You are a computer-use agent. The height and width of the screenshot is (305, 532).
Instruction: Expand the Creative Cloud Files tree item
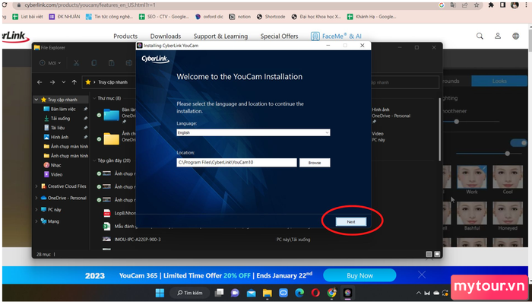[36, 186]
